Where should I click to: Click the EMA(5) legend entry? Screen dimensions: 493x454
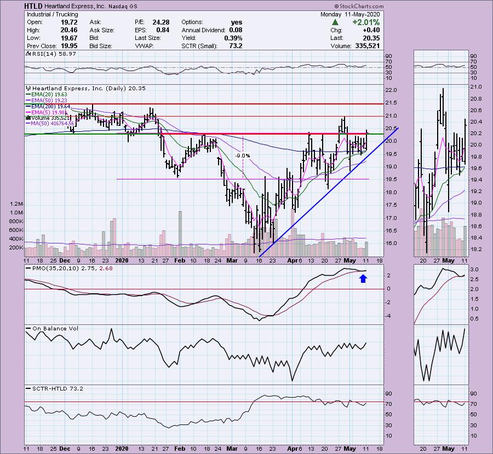[48, 112]
